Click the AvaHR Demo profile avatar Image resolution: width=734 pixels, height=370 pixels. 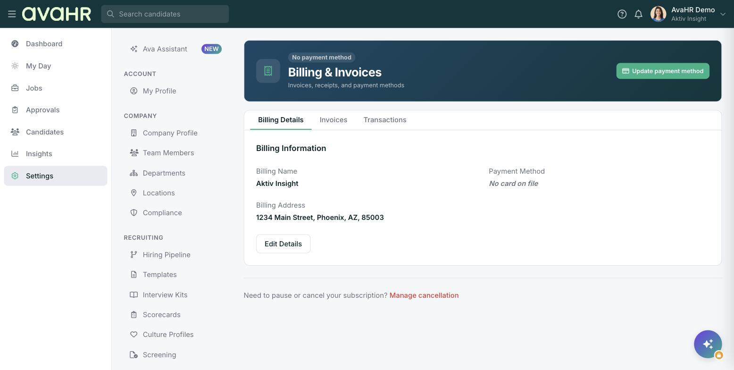pyautogui.click(x=658, y=14)
